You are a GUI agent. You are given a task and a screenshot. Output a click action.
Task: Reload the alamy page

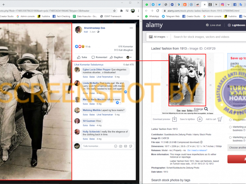click(x=158, y=11)
